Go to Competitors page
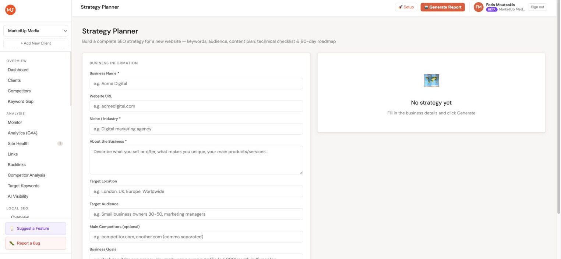Screen dimensions: 561x259 pos(19,91)
